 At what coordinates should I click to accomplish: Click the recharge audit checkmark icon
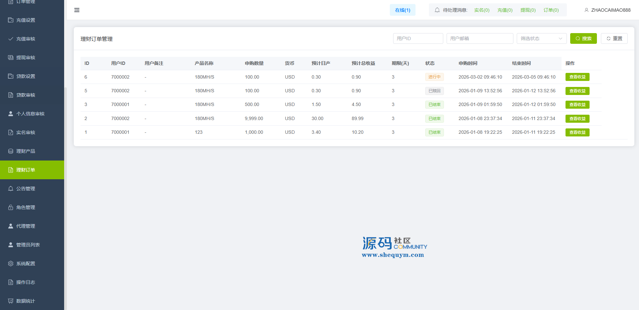[x=11, y=39]
